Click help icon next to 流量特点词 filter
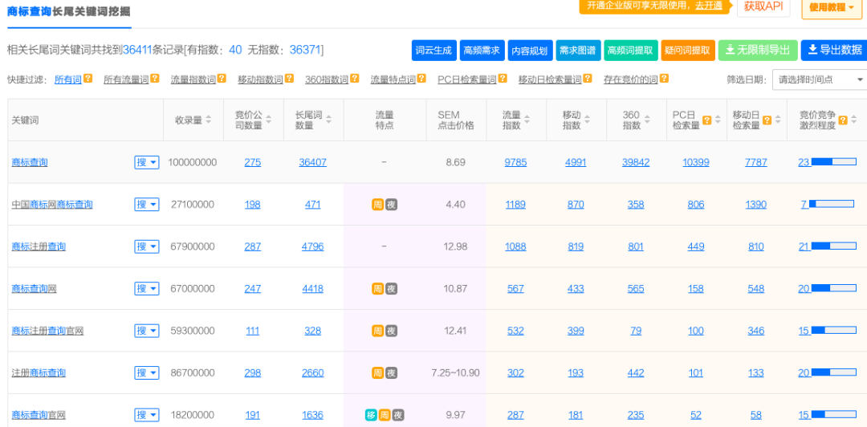 click(x=421, y=79)
